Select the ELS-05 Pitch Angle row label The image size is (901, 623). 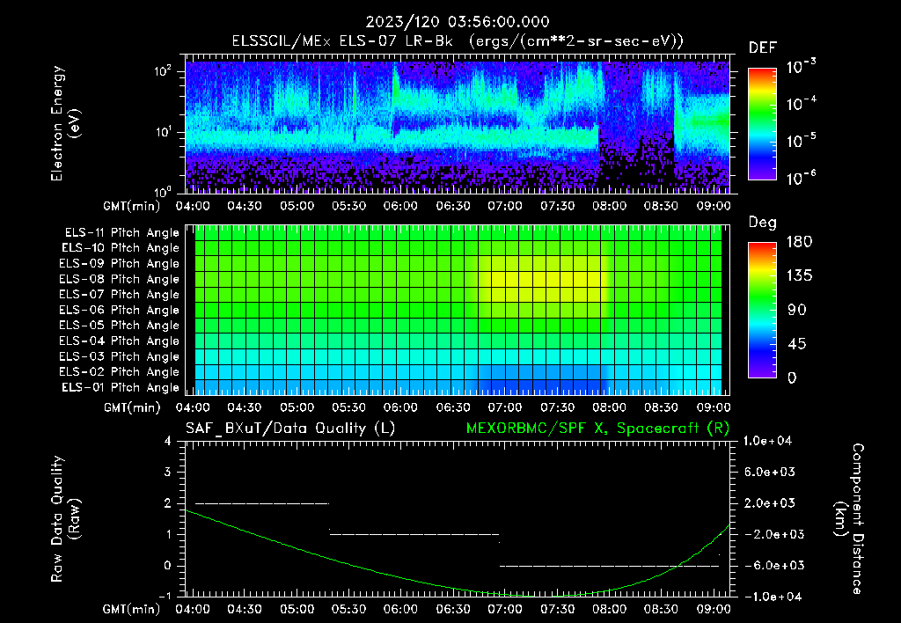coord(120,326)
